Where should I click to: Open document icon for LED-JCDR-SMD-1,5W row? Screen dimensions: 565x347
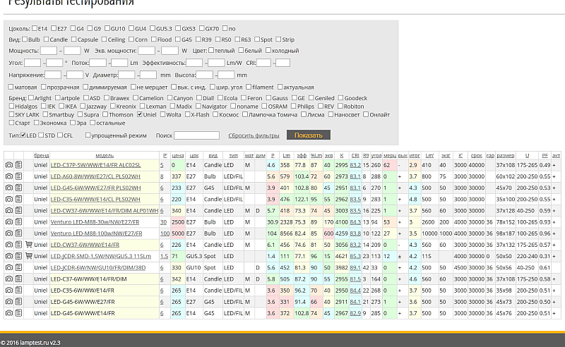pyautogui.click(x=18, y=256)
